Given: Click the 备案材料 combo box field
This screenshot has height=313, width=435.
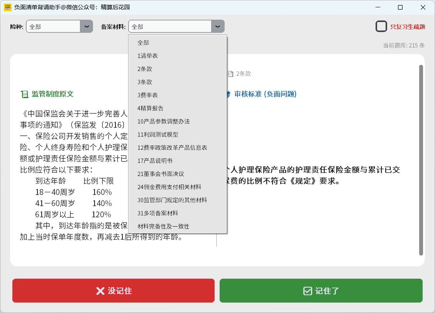Looking at the screenshot, I should pyautogui.click(x=170, y=27).
